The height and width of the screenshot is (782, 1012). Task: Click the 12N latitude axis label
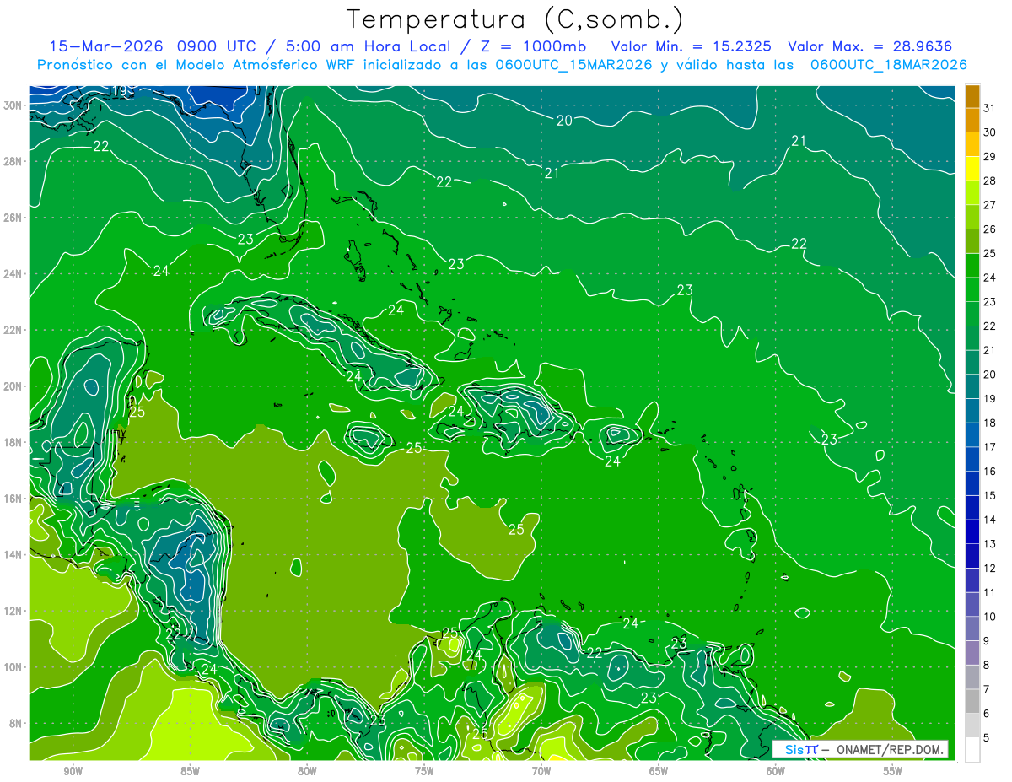14,611
